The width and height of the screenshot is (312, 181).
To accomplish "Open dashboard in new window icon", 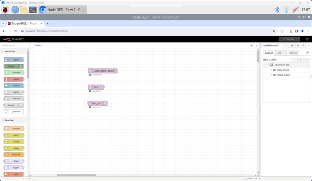I will (x=307, y=53).
